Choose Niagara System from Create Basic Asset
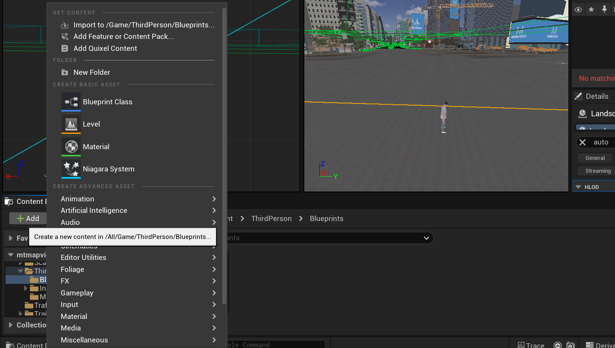Viewport: 615px width, 348px height. [x=138, y=169]
